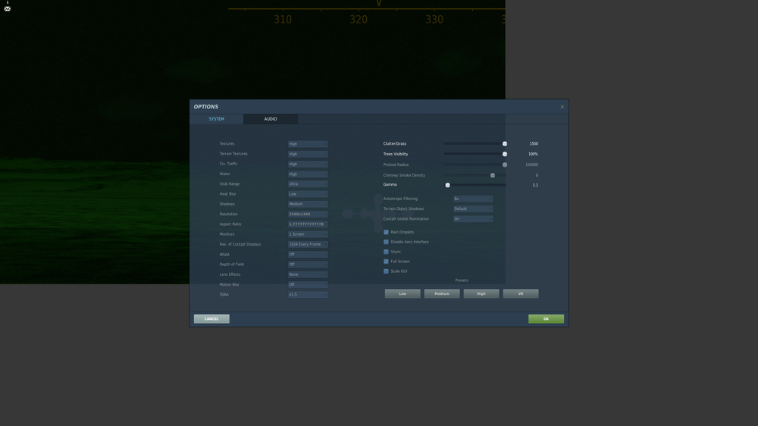
Task: Open the Civ. Traffic dropdown
Action: pyautogui.click(x=308, y=164)
